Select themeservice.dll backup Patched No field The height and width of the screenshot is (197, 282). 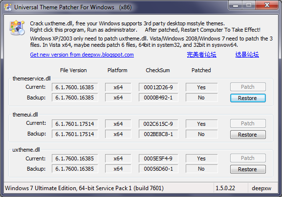click(202, 98)
